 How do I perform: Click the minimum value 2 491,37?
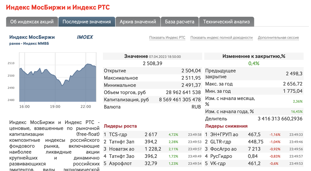pyautogui.click(x=191, y=85)
